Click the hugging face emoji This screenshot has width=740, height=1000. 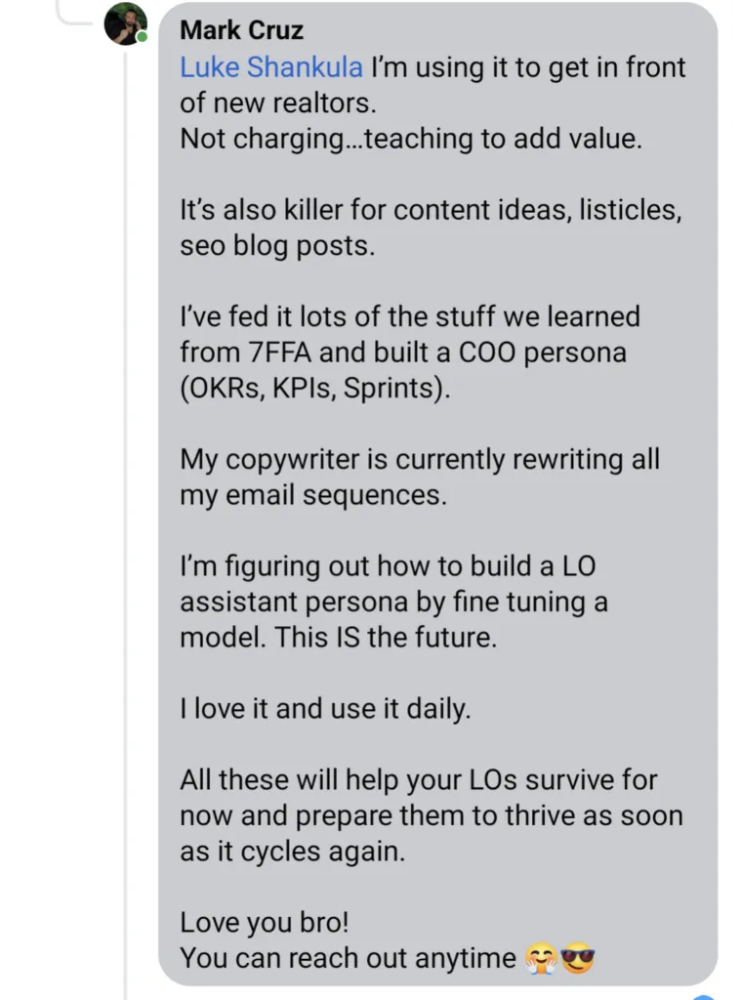click(541, 958)
